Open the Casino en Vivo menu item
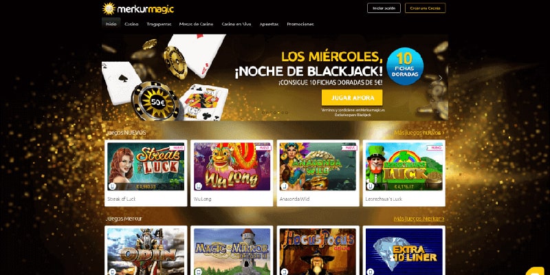The image size is (550, 275). (x=236, y=24)
